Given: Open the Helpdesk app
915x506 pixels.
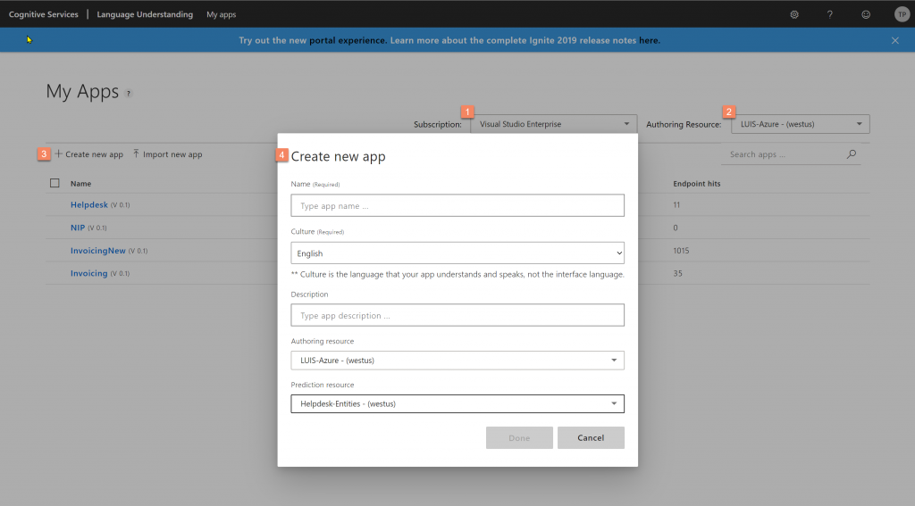Looking at the screenshot, I should [89, 204].
